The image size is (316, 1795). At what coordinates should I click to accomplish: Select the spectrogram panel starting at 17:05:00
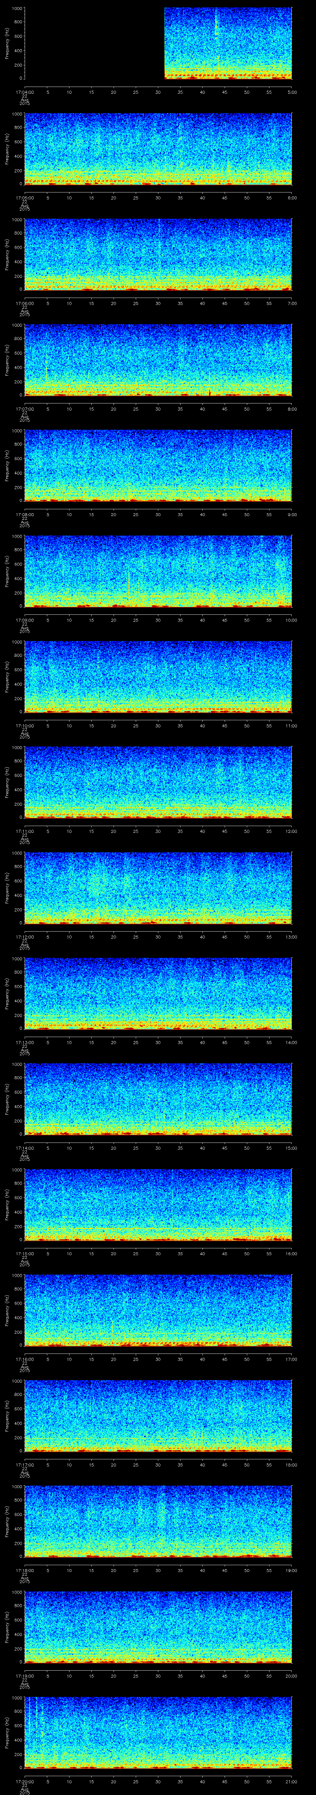[x=158, y=149]
